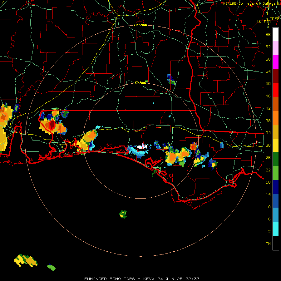The height and width of the screenshot is (281, 281).
Task: Click the "2" legend value
Action: point(269,232)
